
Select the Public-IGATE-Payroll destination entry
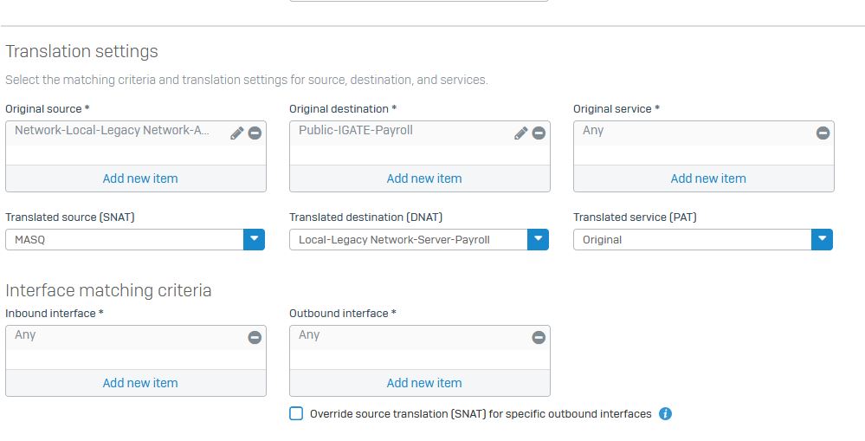pyautogui.click(x=356, y=131)
